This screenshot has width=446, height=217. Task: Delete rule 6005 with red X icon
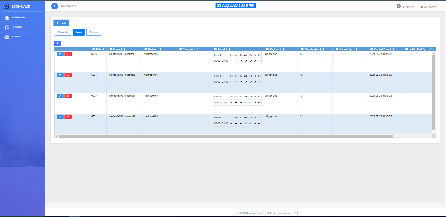coord(68,54)
